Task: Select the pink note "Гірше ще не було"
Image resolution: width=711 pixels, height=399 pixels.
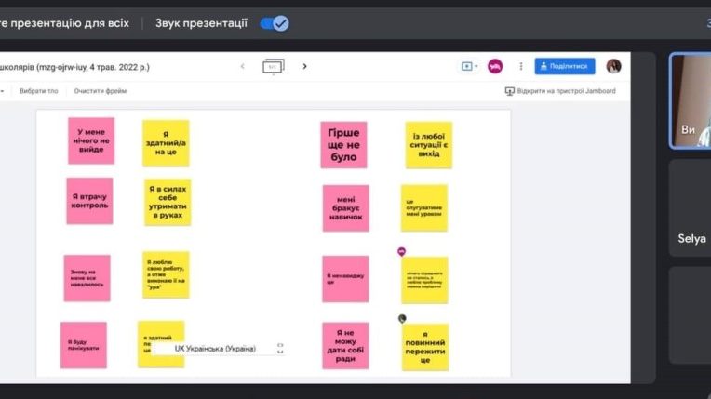Action: click(x=343, y=145)
